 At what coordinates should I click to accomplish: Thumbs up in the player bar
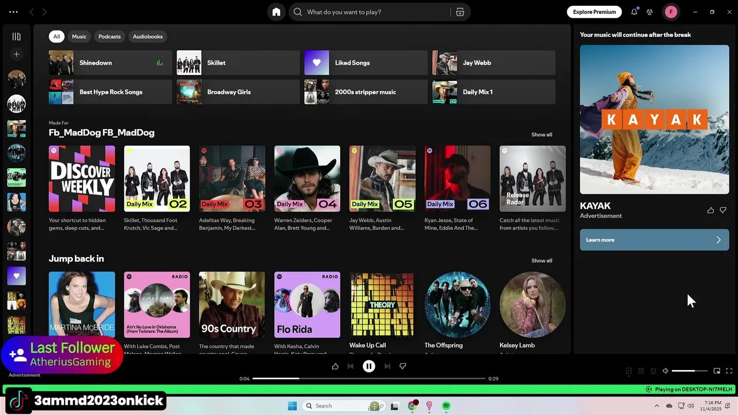pyautogui.click(x=335, y=366)
